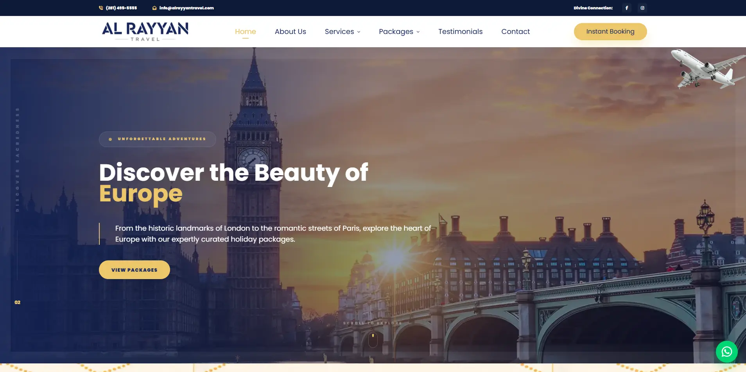Call the phone number (281) 495-5555
Viewport: 746px width, 372px height.
121,8
